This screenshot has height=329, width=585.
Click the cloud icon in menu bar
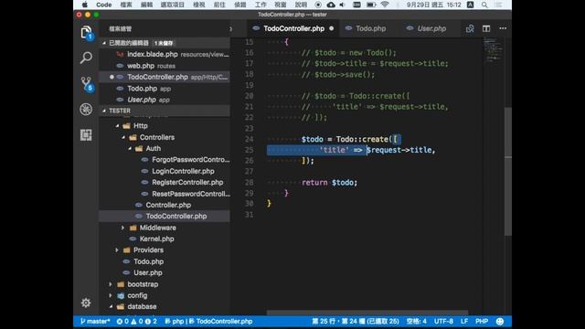(331, 5)
